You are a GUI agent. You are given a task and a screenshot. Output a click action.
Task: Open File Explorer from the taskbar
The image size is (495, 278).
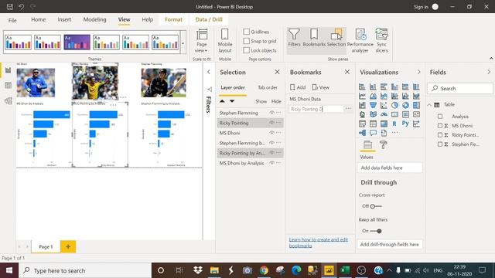click(214, 270)
